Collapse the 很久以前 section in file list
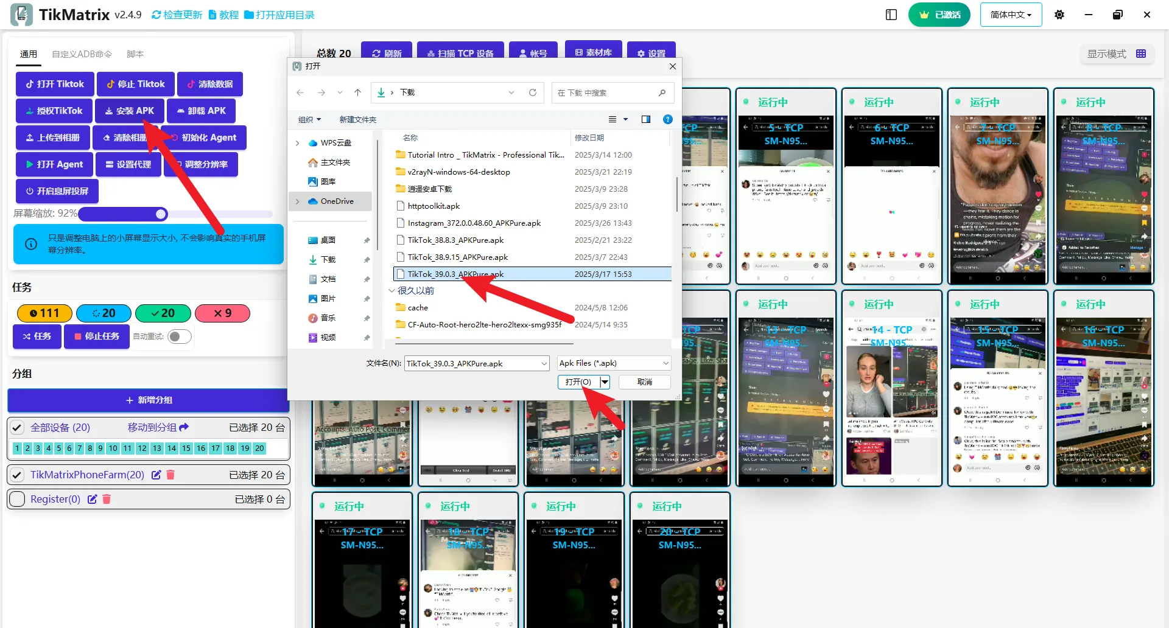The image size is (1169, 628). tap(392, 290)
